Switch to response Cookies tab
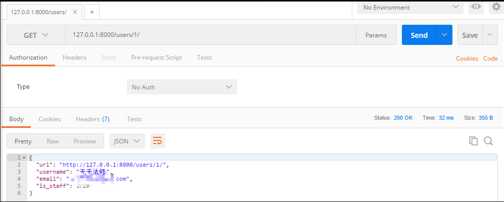 click(x=50, y=119)
